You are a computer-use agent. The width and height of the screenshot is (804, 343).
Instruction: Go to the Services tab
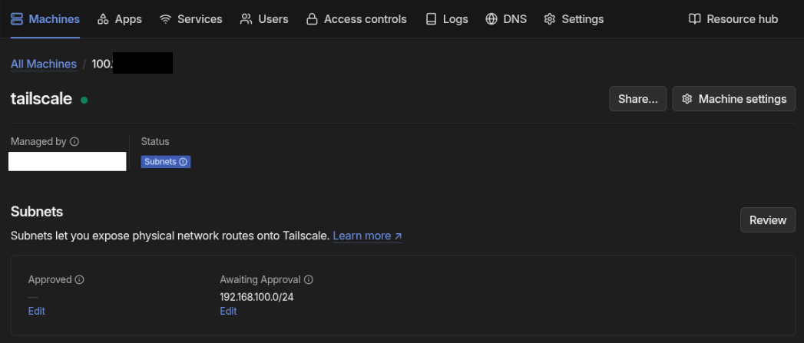click(x=190, y=19)
